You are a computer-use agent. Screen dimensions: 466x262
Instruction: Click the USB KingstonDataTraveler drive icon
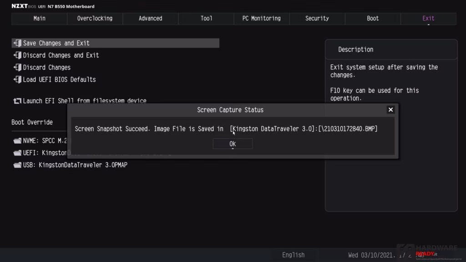click(x=17, y=165)
